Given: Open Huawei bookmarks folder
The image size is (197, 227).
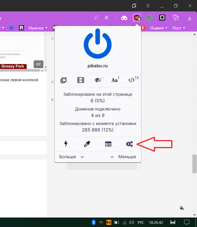Looking at the screenshot, I should pos(159,28).
